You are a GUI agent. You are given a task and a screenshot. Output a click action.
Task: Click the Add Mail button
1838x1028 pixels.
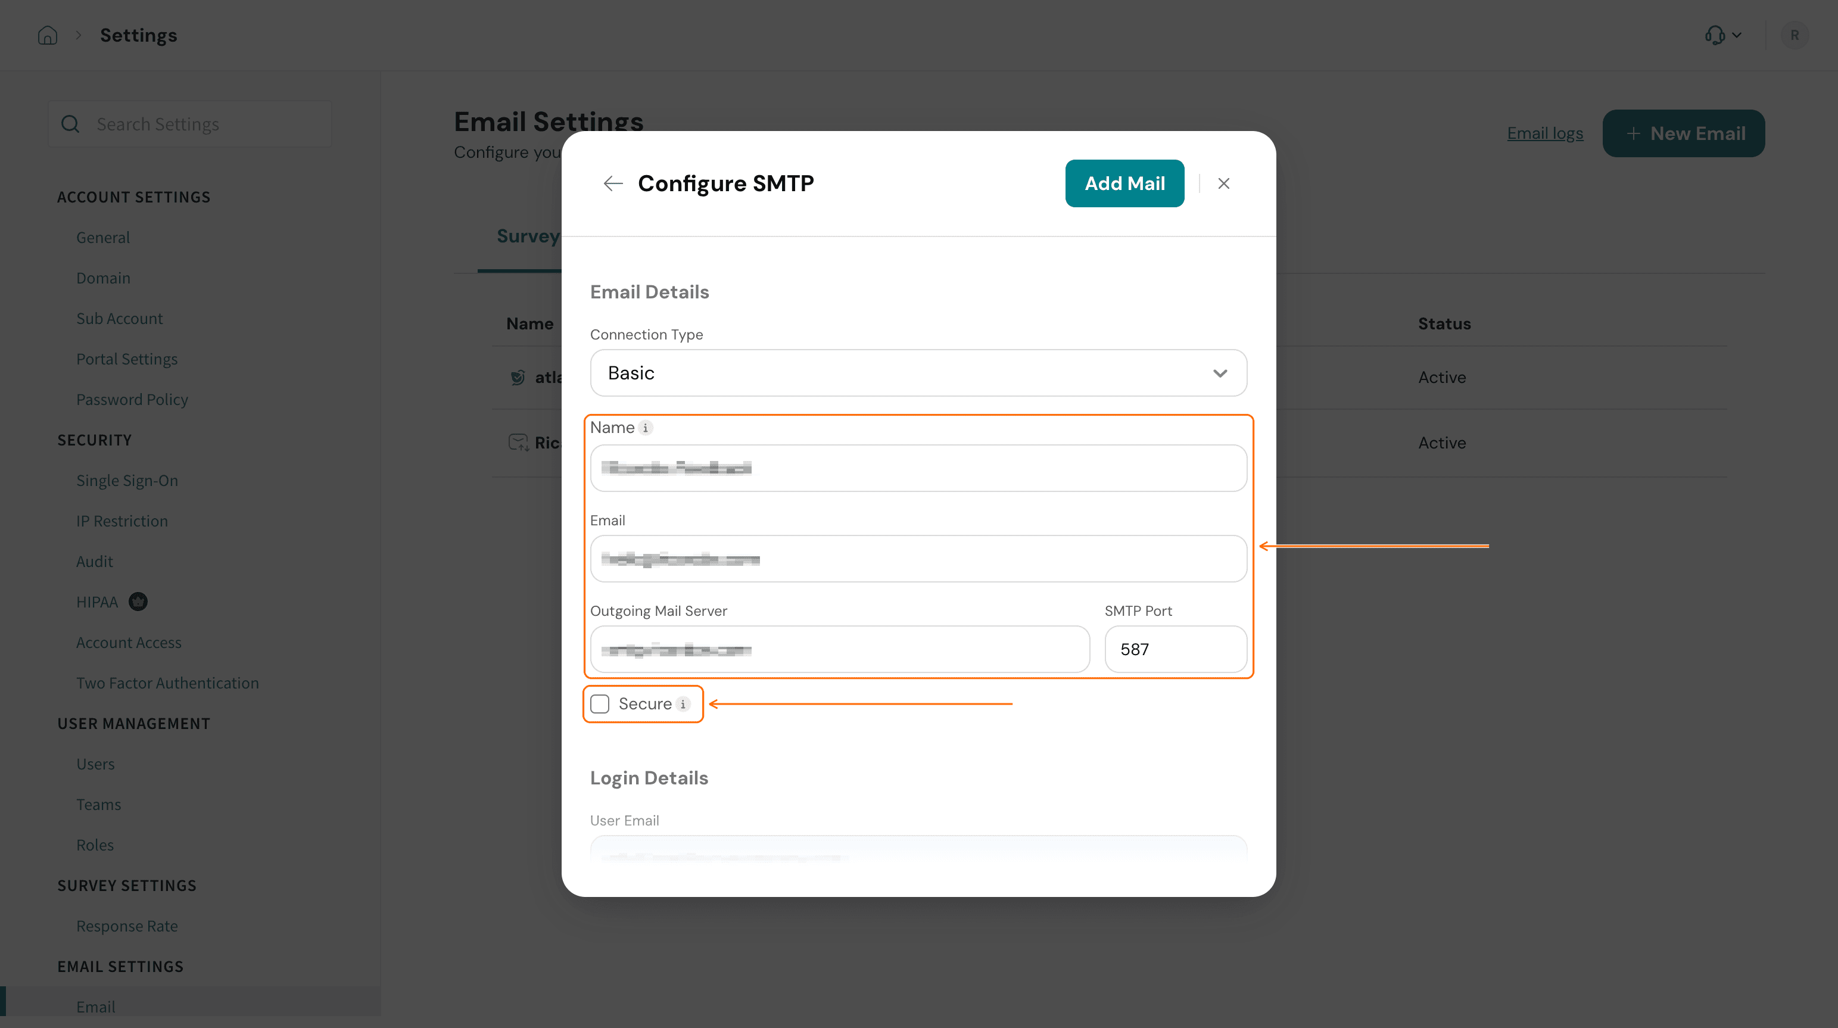pos(1124,183)
